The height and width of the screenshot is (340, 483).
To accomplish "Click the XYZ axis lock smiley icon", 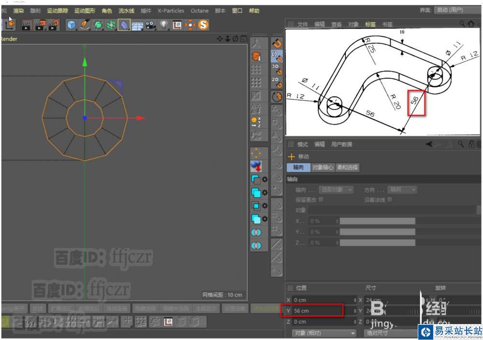I will point(256,122).
